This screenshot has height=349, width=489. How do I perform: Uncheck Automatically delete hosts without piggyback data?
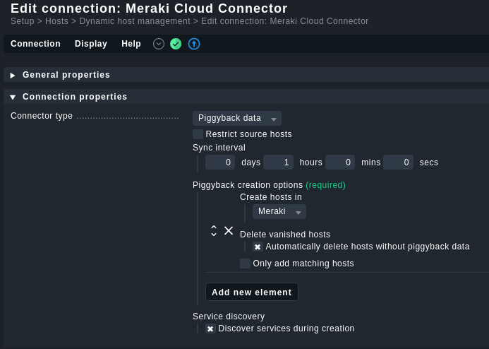[x=258, y=247]
